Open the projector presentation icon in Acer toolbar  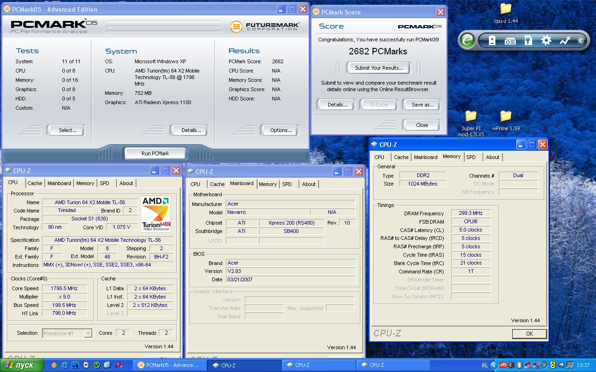(510, 41)
